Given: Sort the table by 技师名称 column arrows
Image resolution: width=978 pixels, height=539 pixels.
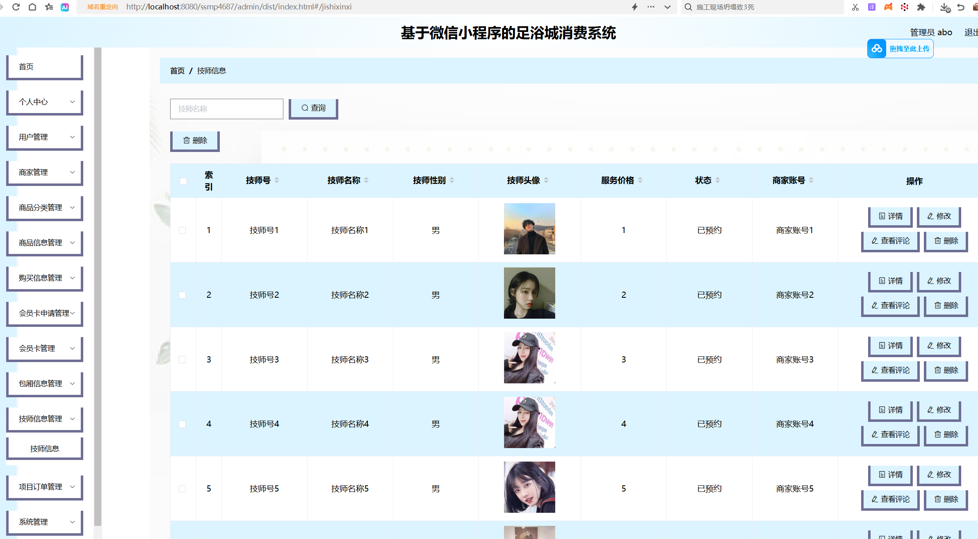Looking at the screenshot, I should (x=366, y=180).
